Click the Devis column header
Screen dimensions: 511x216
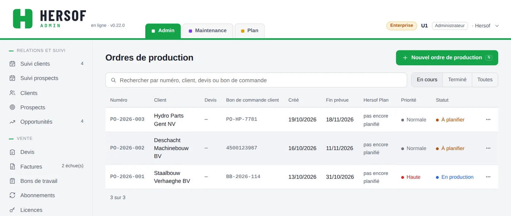pos(210,100)
